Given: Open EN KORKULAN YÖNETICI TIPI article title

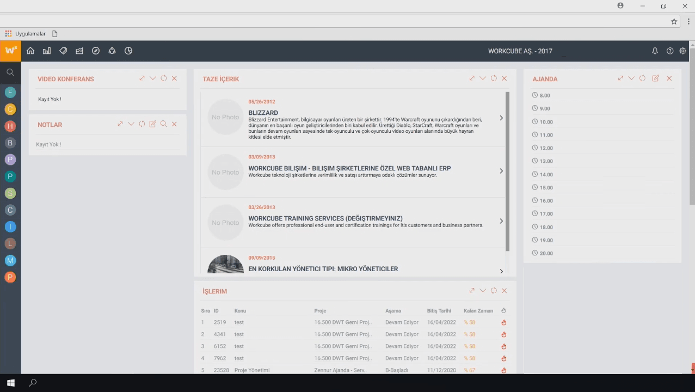Looking at the screenshot, I should pos(323,269).
